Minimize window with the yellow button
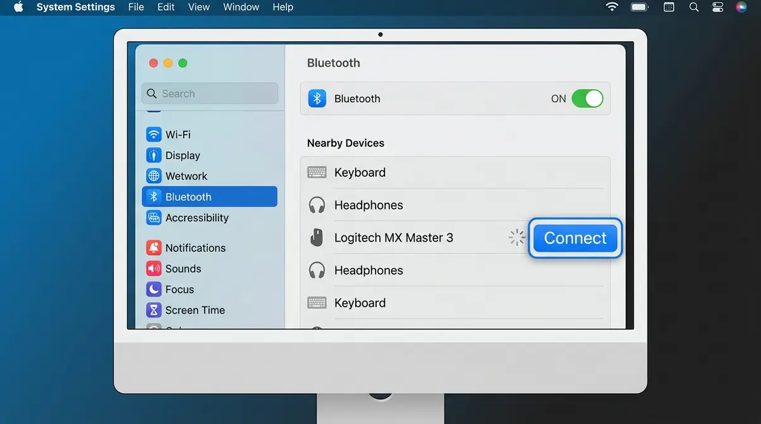 click(168, 63)
